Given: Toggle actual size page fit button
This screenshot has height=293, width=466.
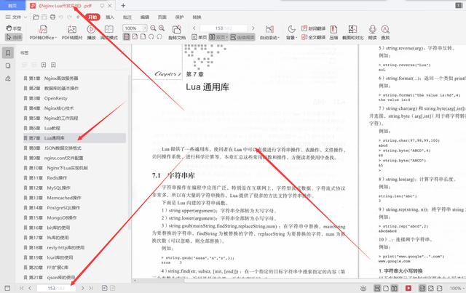Looking at the screenshot, I should (127, 37).
